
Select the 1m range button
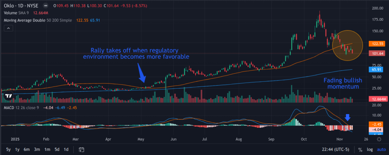[x=47, y=149]
